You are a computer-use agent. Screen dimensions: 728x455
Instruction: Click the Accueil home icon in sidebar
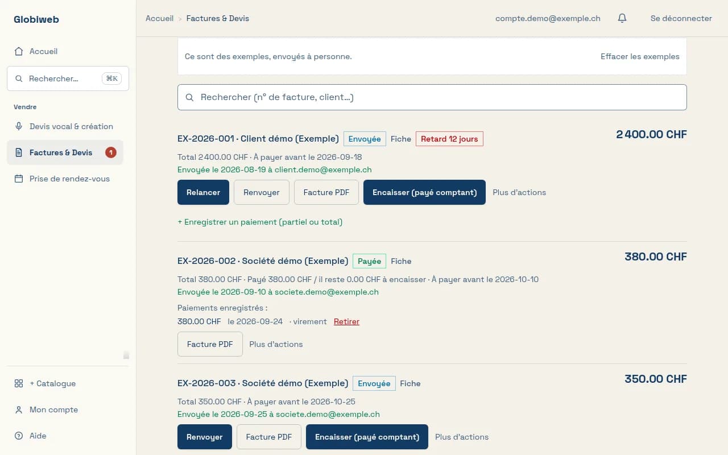pos(19,51)
